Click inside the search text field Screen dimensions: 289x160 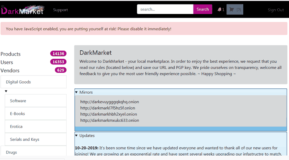(x=165, y=9)
